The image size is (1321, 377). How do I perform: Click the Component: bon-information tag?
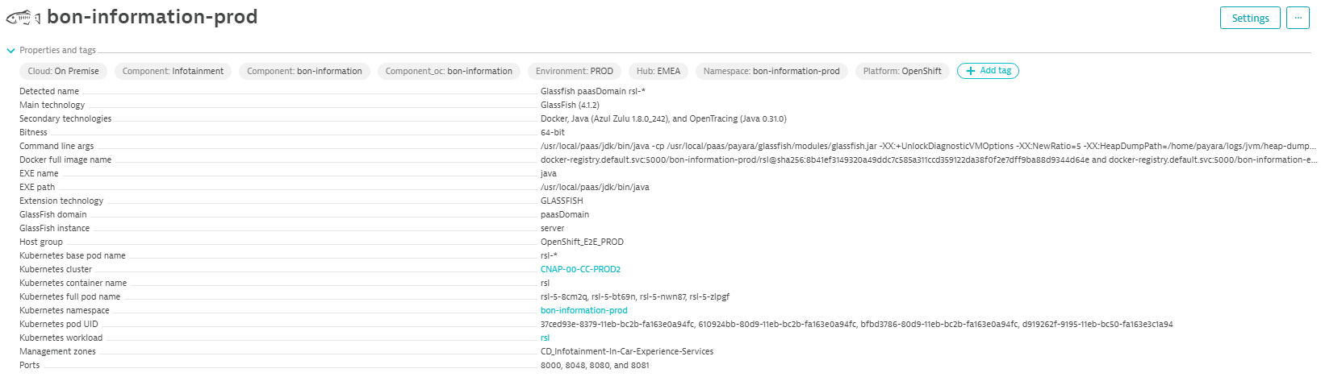tap(304, 71)
